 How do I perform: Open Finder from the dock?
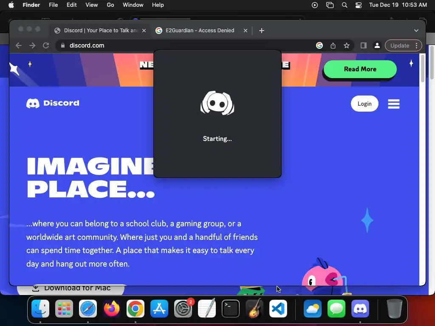tap(40, 309)
